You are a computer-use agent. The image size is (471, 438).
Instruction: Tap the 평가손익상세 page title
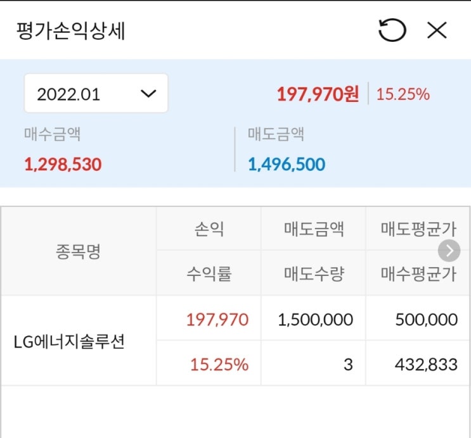click(x=70, y=30)
